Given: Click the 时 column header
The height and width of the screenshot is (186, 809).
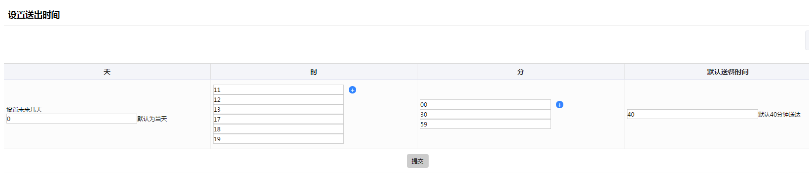Looking at the screenshot, I should tap(314, 72).
